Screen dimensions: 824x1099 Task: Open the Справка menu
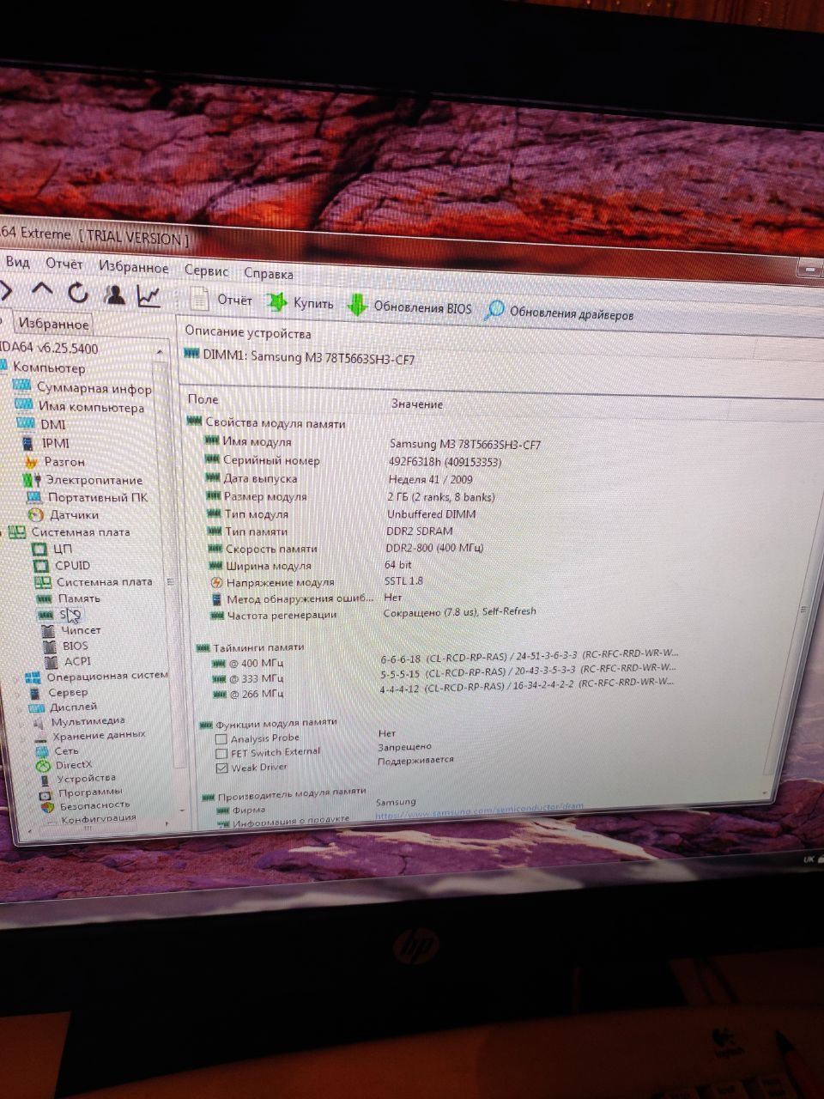pos(268,273)
